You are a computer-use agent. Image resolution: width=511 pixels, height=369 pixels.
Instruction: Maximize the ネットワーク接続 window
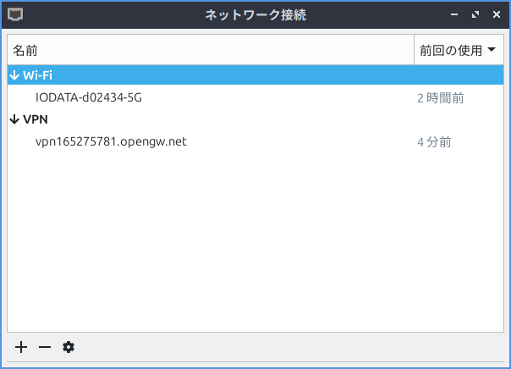(475, 15)
